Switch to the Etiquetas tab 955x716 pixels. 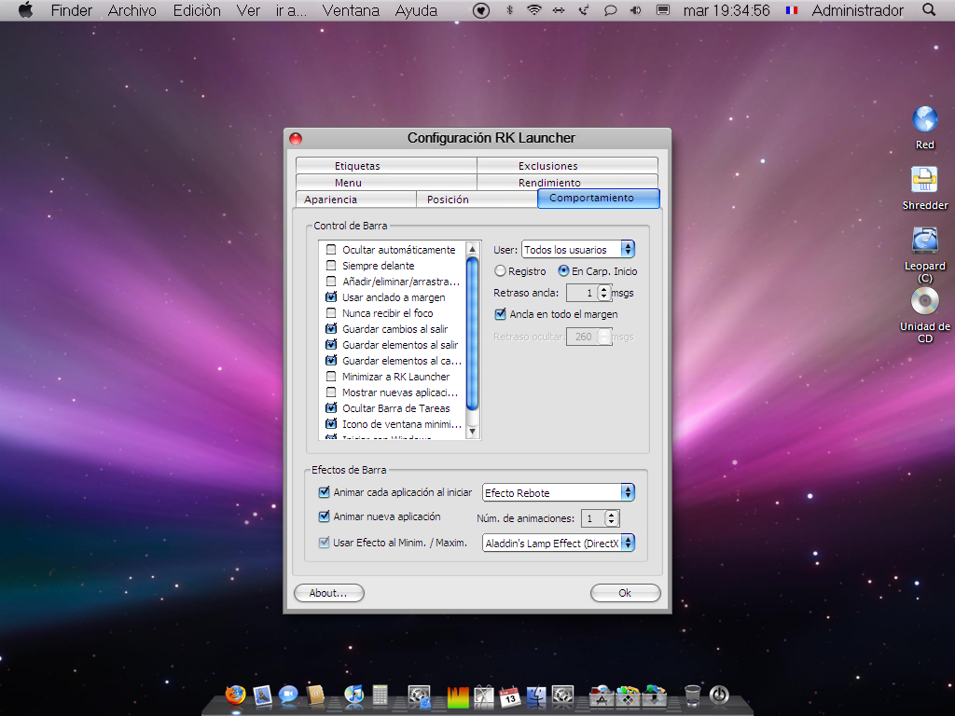click(386, 166)
